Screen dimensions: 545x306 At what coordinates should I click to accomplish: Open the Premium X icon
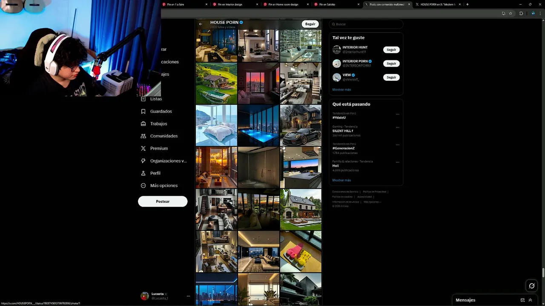tap(143, 148)
